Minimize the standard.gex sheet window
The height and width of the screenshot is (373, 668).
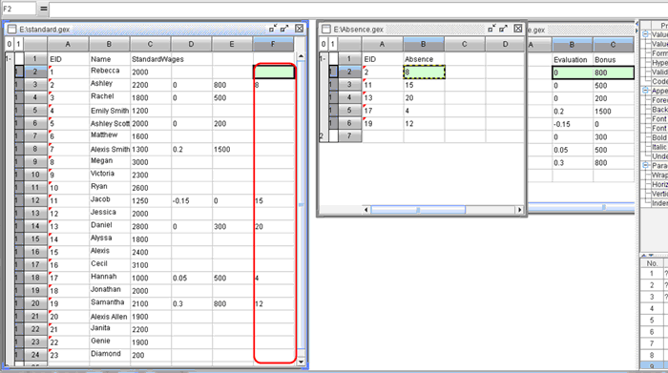273,29
